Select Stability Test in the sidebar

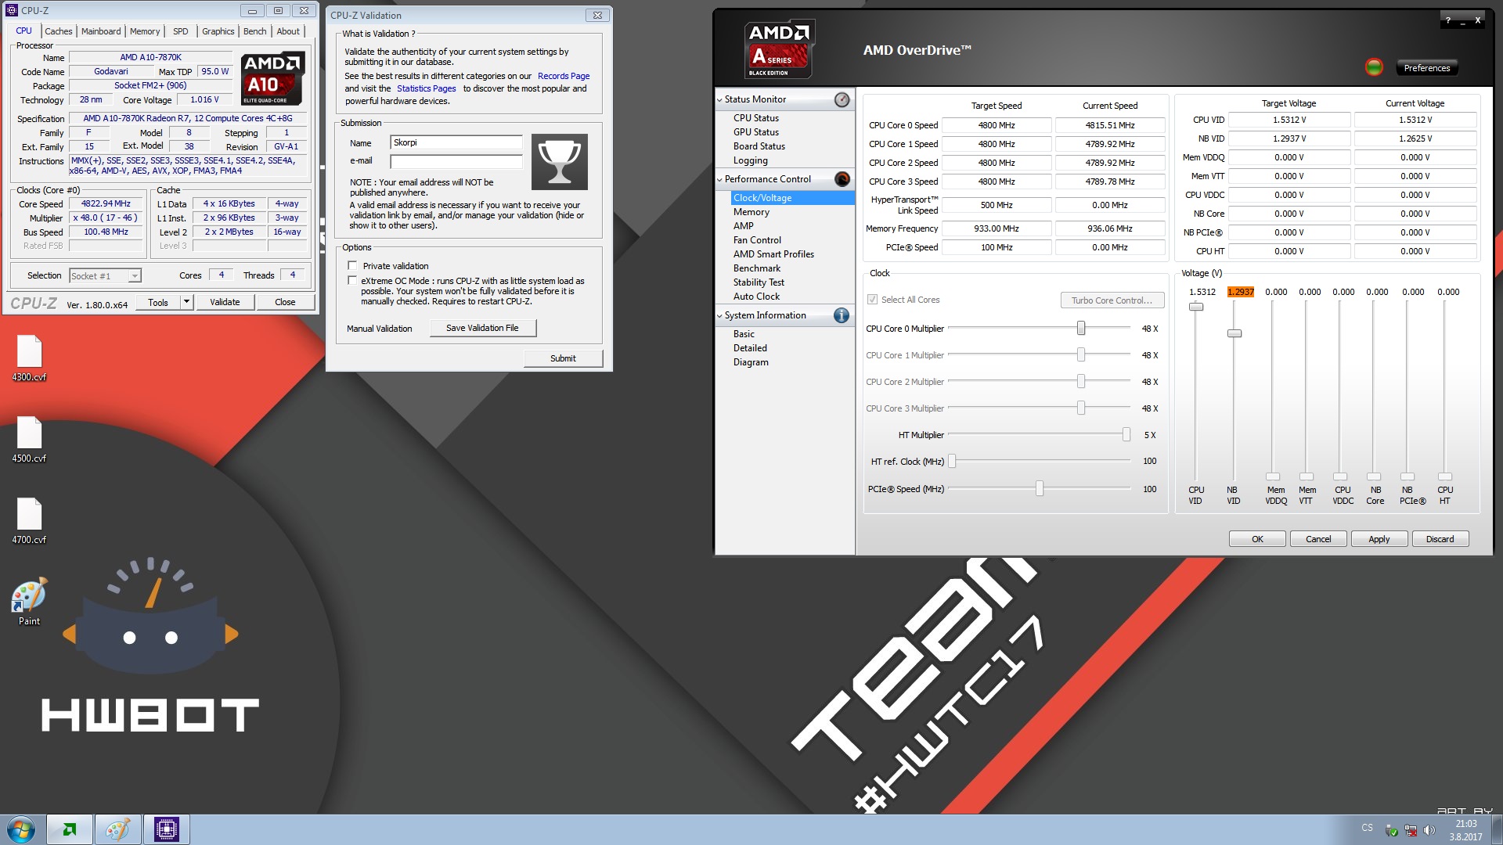(759, 282)
